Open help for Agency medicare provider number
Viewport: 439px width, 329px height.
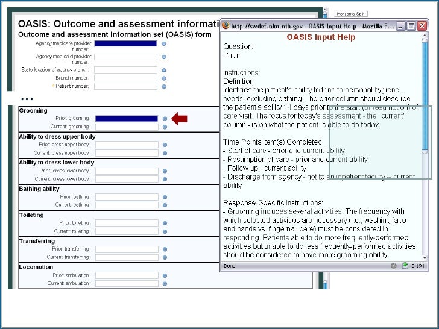click(x=164, y=43)
